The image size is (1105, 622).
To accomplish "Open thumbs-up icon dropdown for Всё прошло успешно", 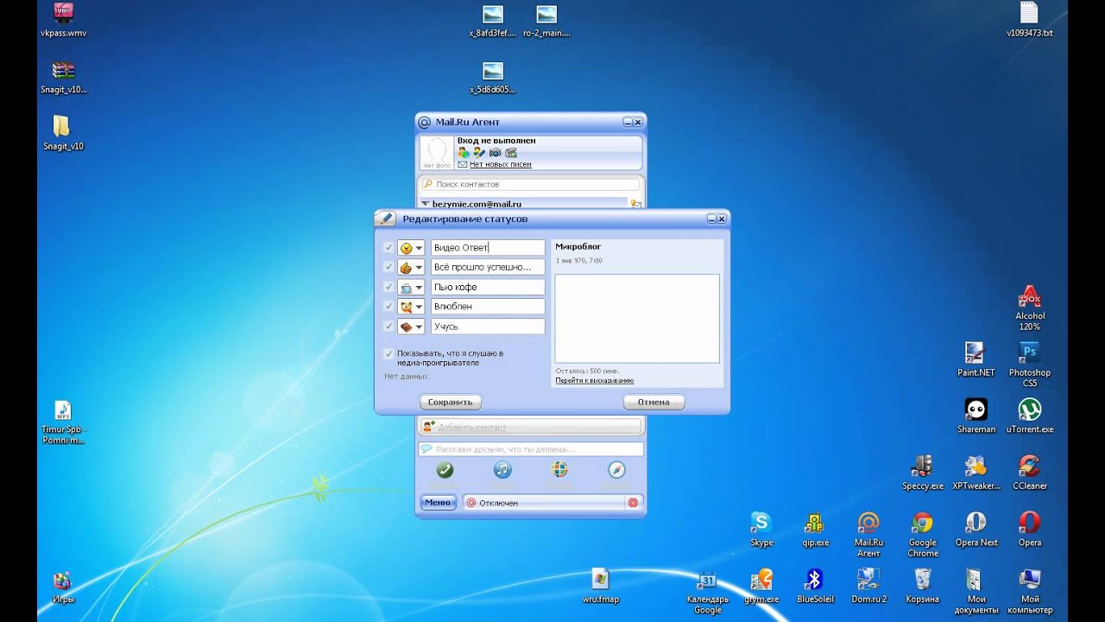I will [411, 268].
